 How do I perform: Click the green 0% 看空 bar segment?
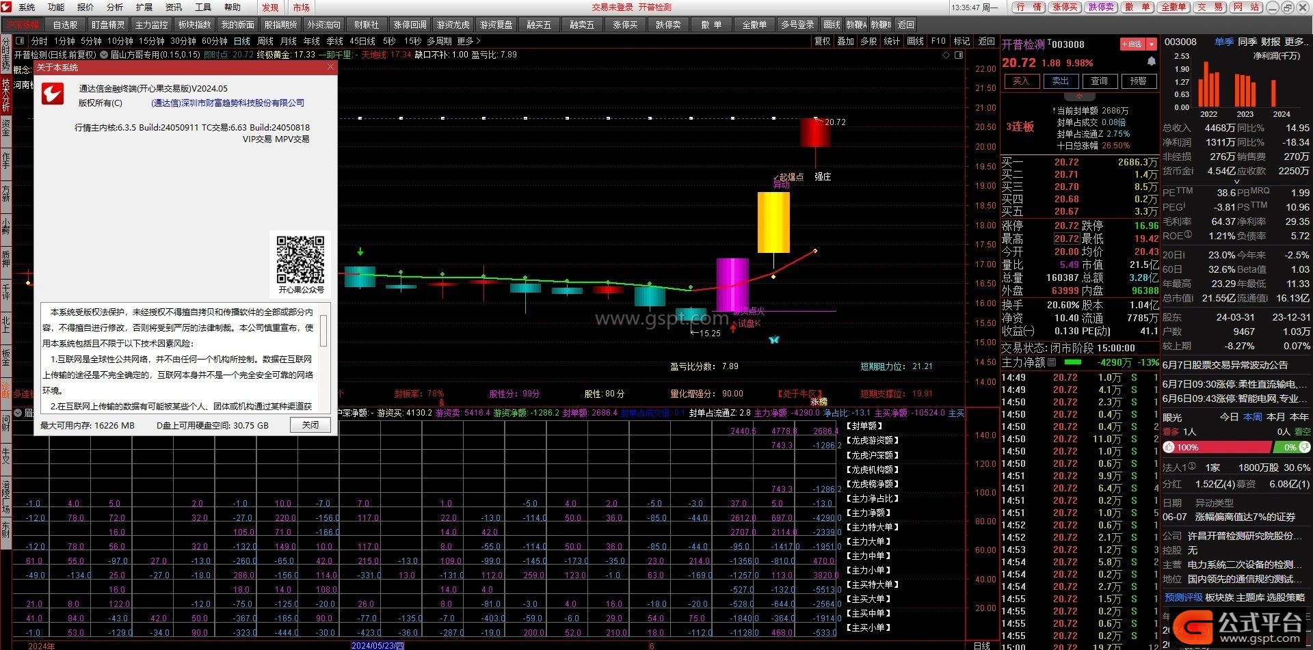(x=1290, y=447)
